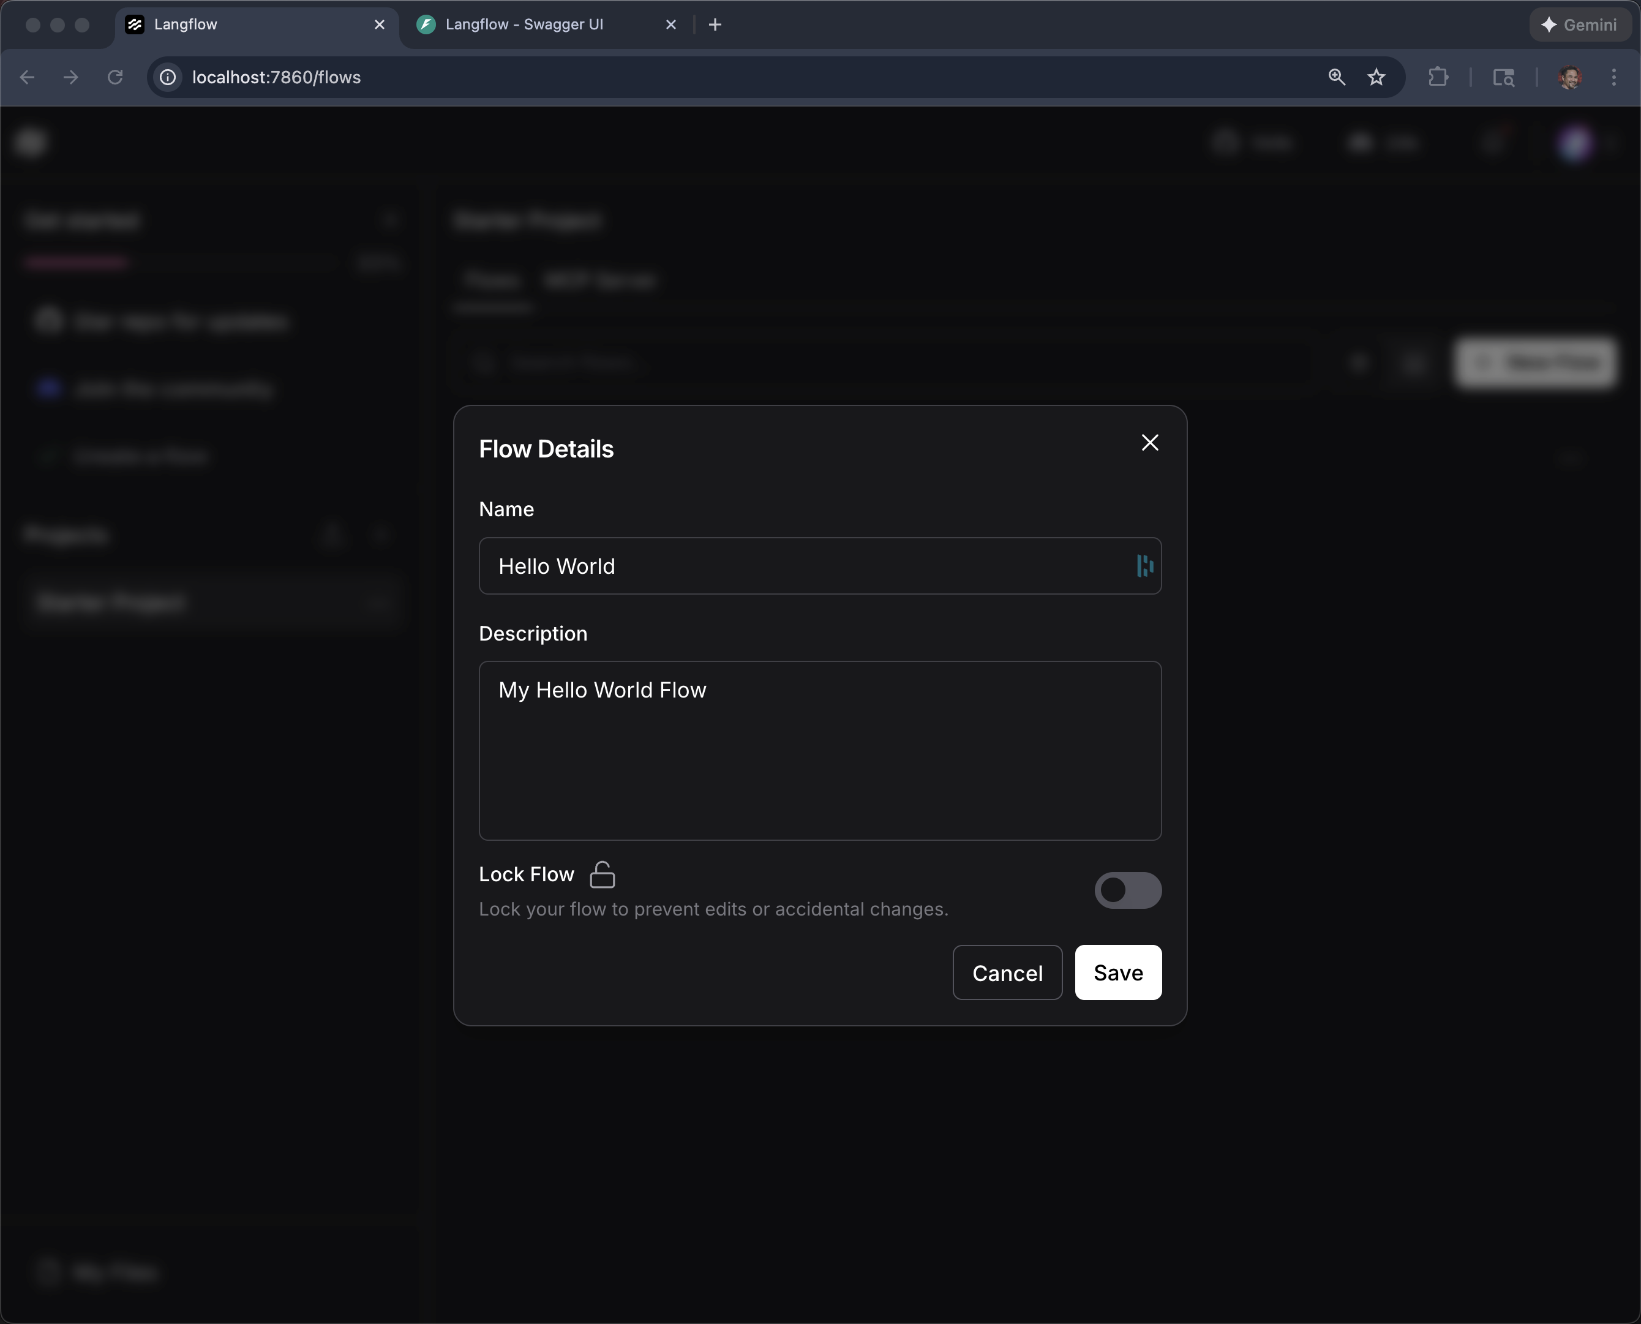Open the browser three-dot menu
The width and height of the screenshot is (1641, 1324).
(1614, 77)
